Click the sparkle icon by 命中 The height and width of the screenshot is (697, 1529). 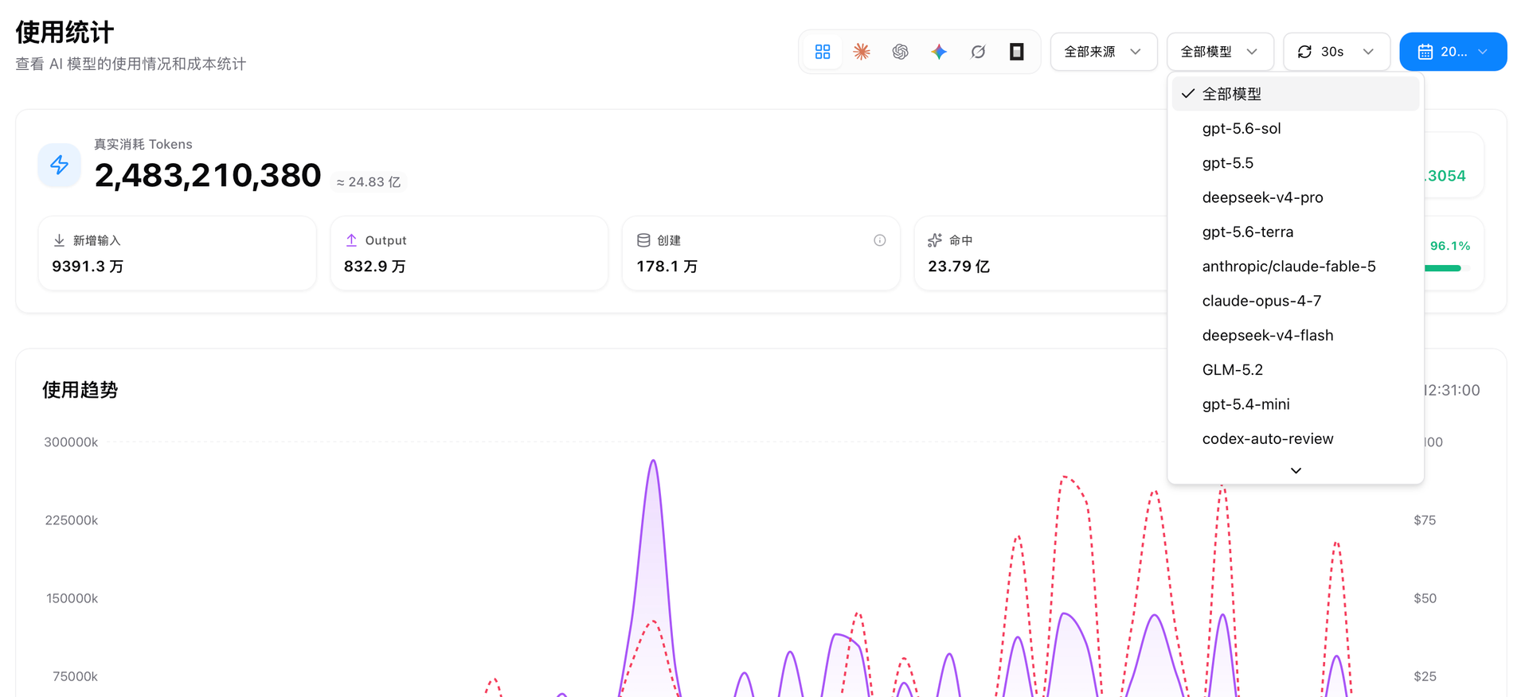coord(935,240)
